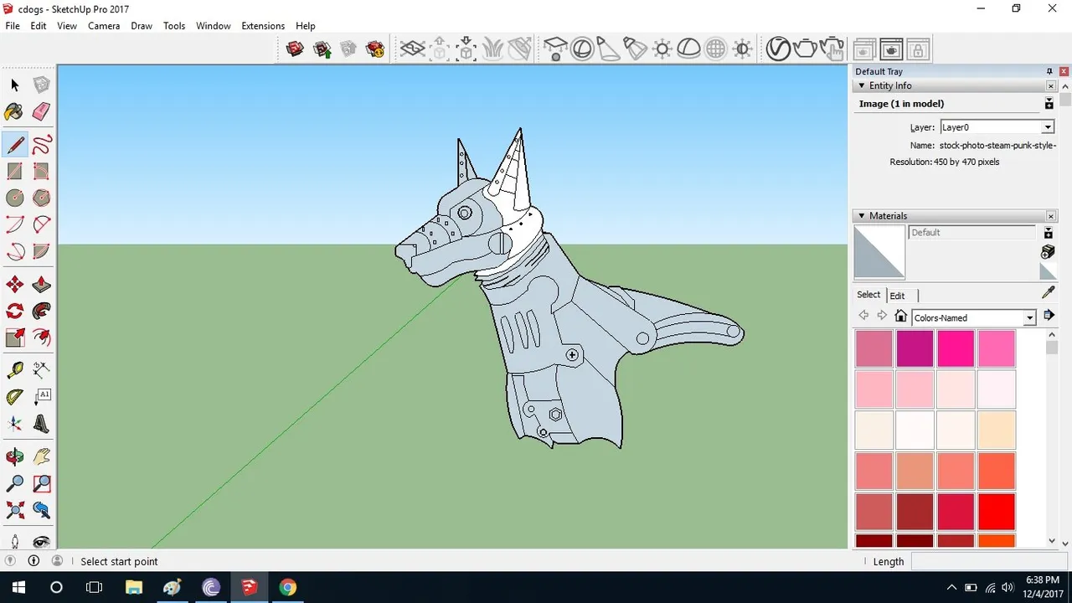Select the Push/Pull tool

pos(42,285)
